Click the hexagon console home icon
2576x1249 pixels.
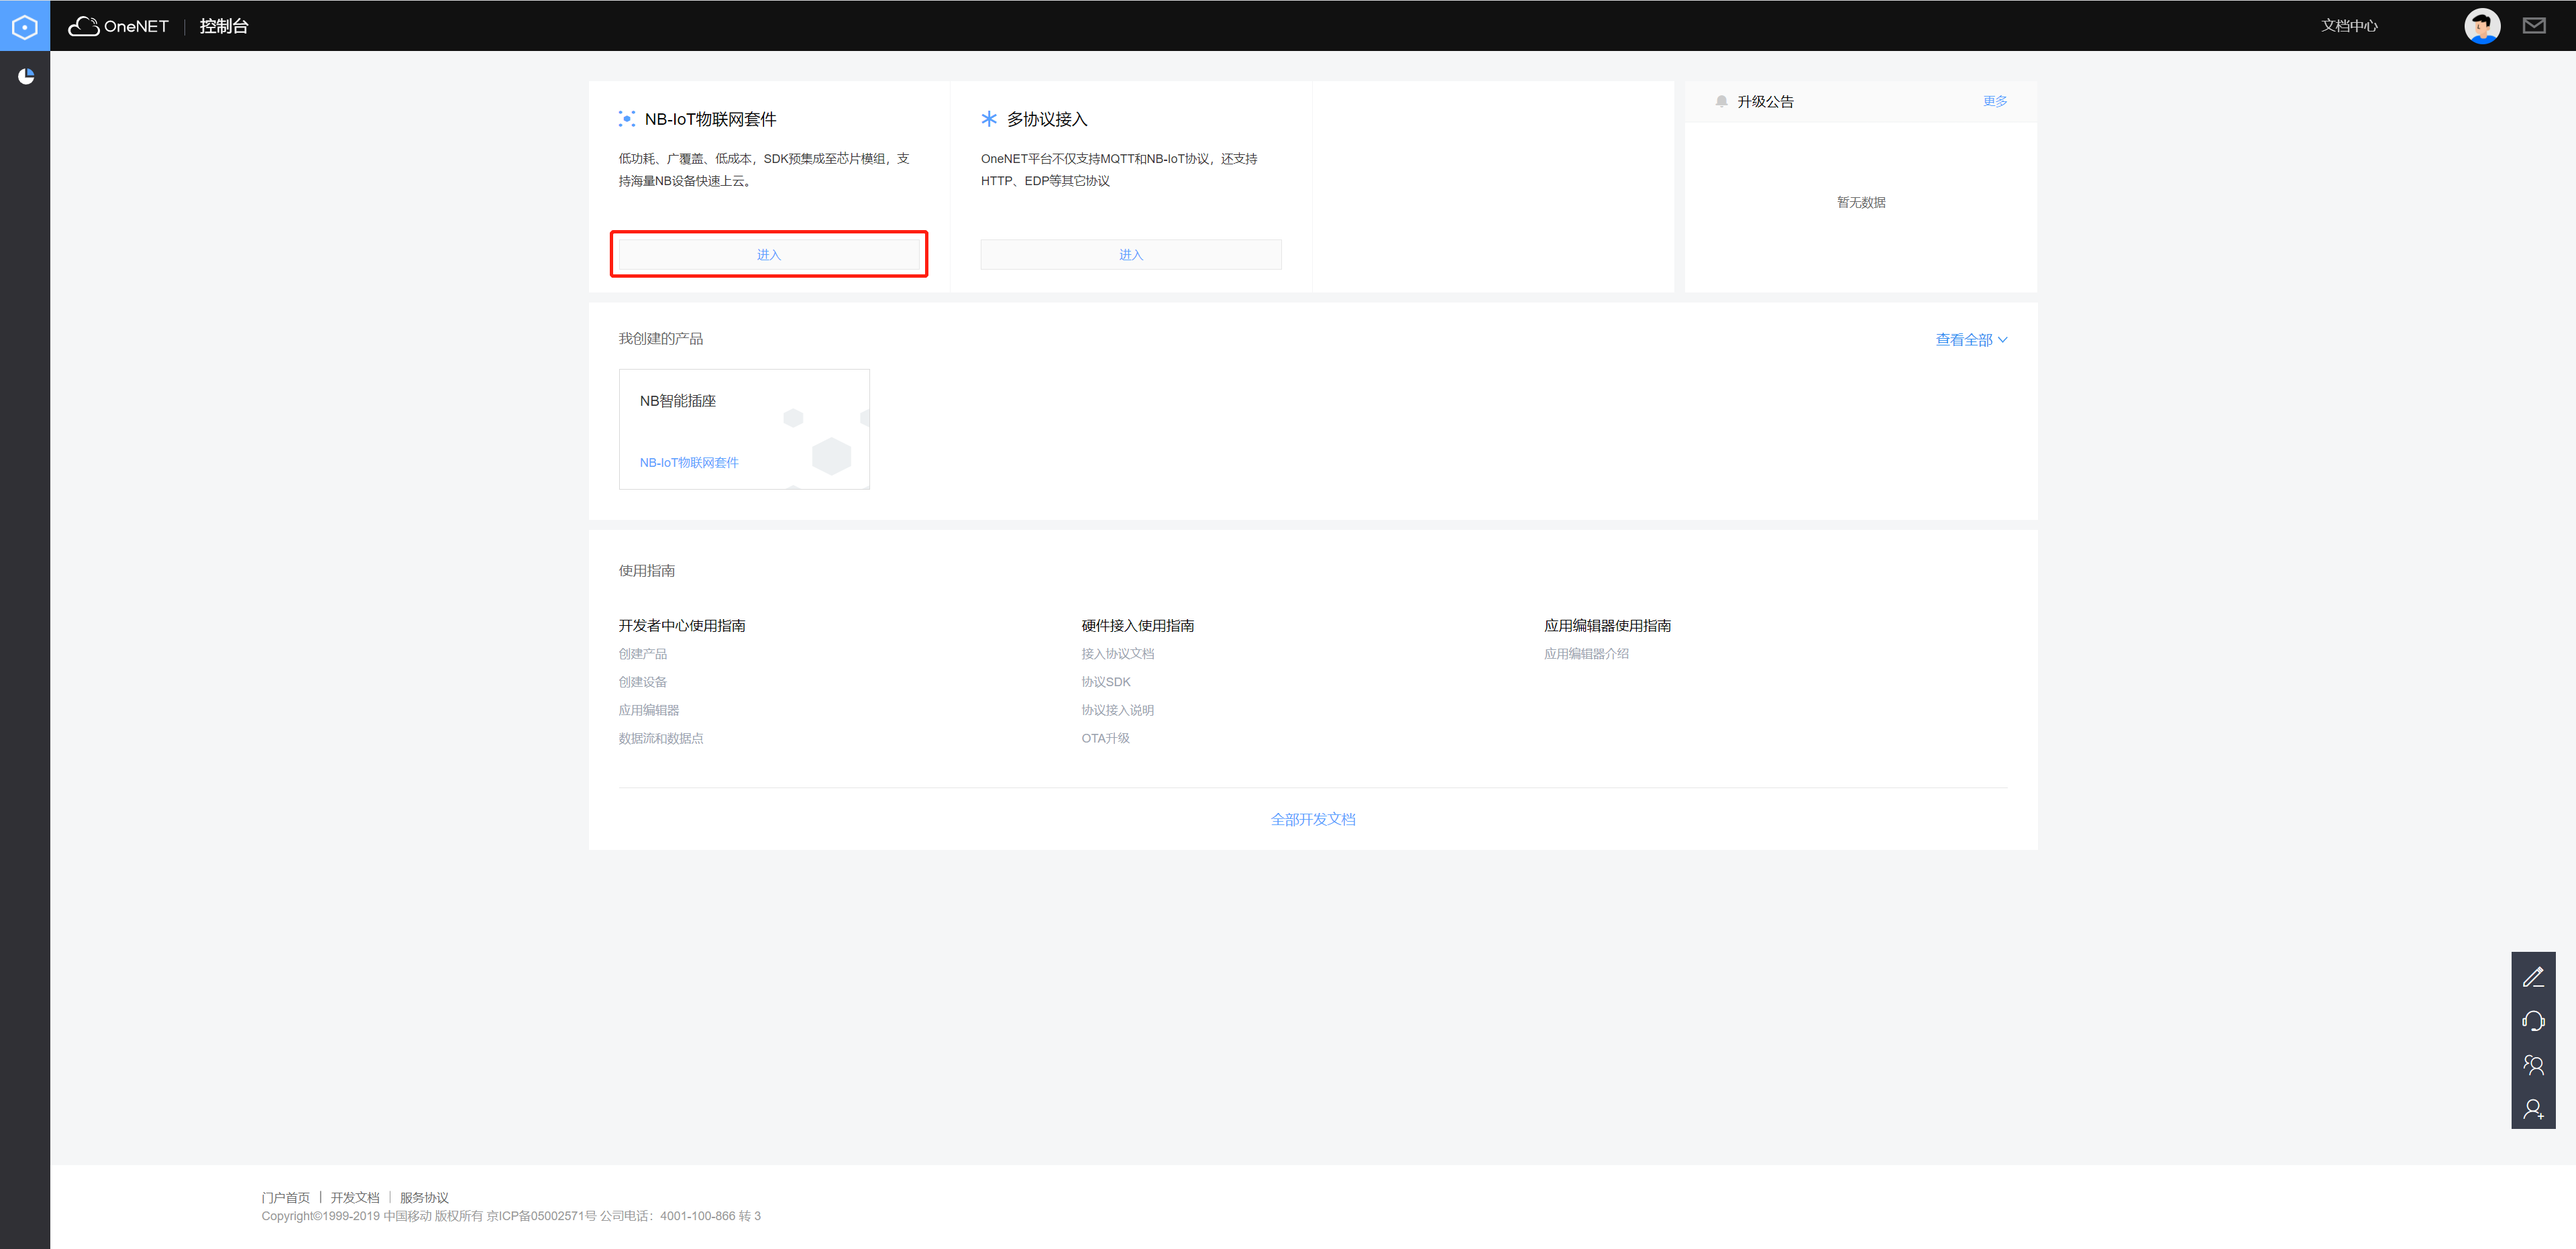[x=25, y=26]
